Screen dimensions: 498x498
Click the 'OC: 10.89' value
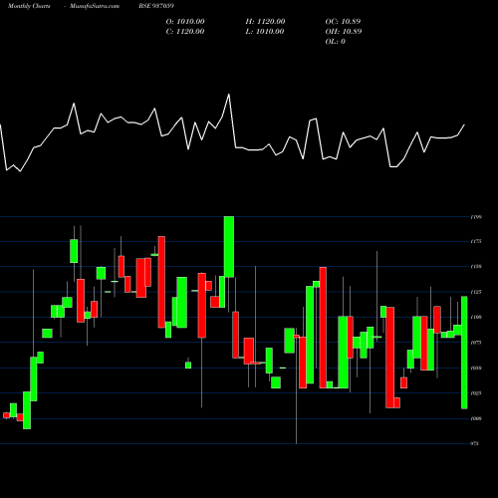(x=343, y=22)
